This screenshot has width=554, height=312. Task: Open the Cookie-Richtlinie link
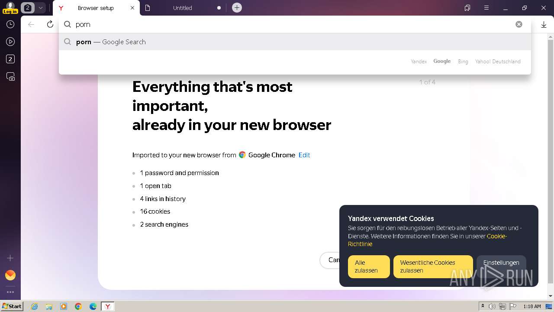point(427,240)
